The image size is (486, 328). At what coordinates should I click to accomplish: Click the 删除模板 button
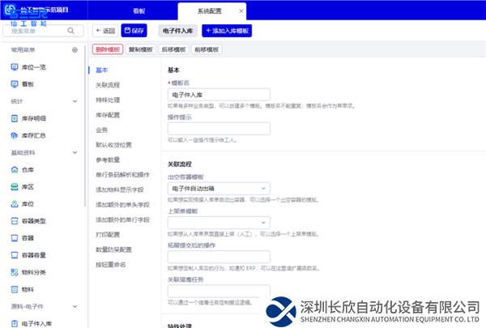pyautogui.click(x=107, y=49)
